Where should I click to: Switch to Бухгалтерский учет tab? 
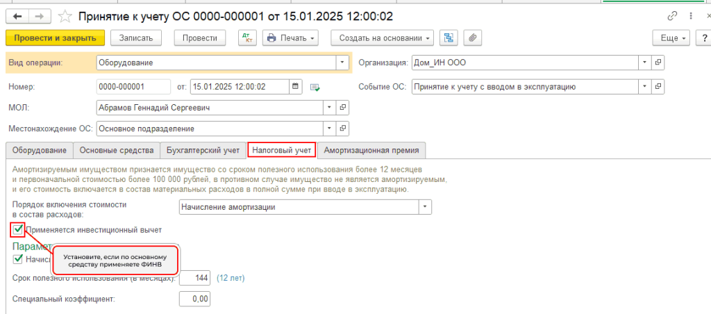coord(203,150)
